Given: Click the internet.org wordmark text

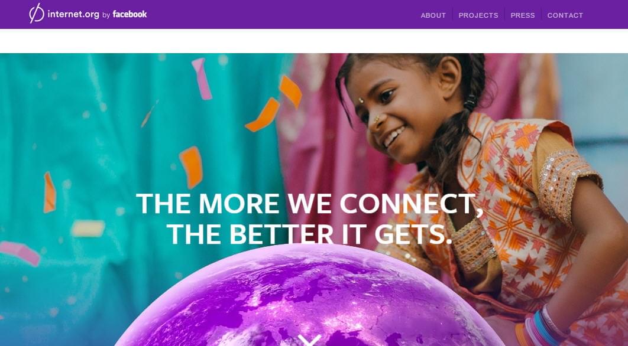Looking at the screenshot, I should [x=73, y=14].
